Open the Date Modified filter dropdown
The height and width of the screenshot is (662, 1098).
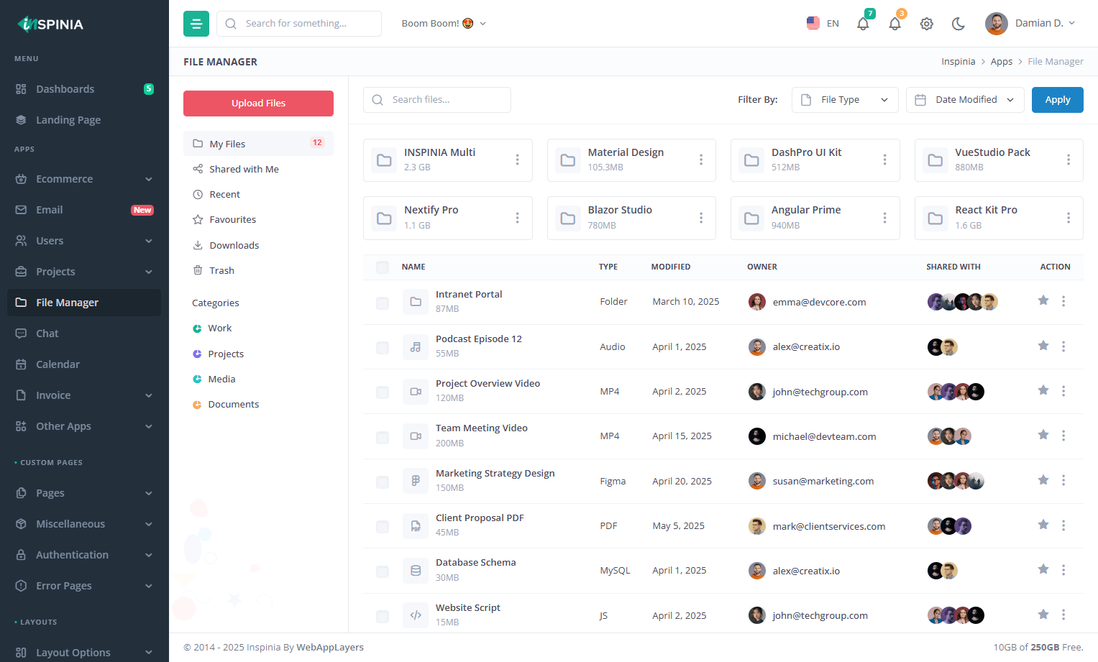(964, 99)
